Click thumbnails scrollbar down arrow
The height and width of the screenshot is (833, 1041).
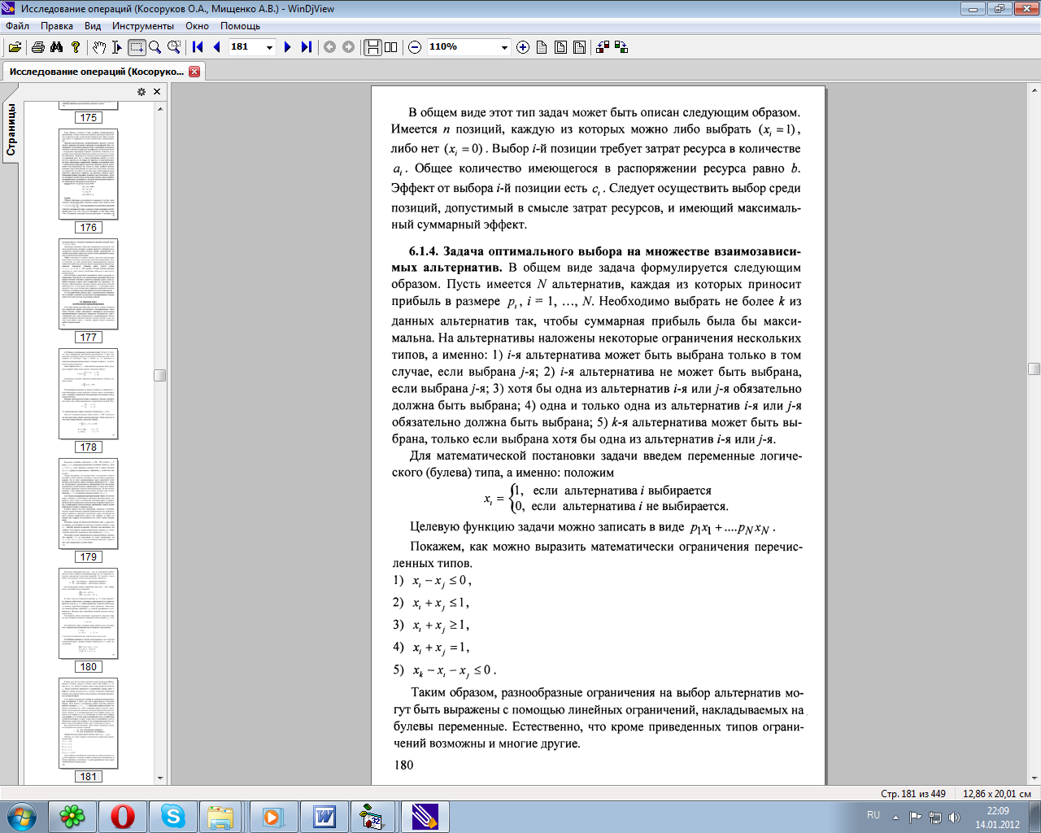(x=160, y=778)
